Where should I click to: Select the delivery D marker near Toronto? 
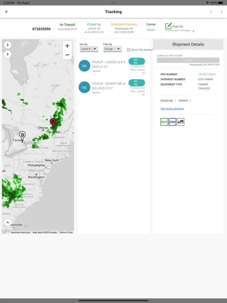tap(22, 137)
